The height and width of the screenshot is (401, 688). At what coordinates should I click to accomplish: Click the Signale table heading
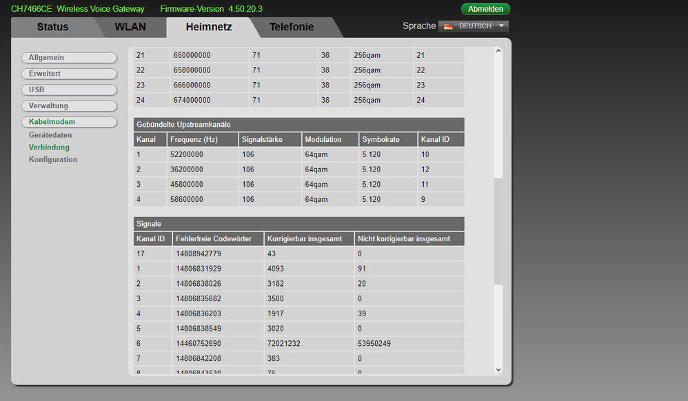299,224
